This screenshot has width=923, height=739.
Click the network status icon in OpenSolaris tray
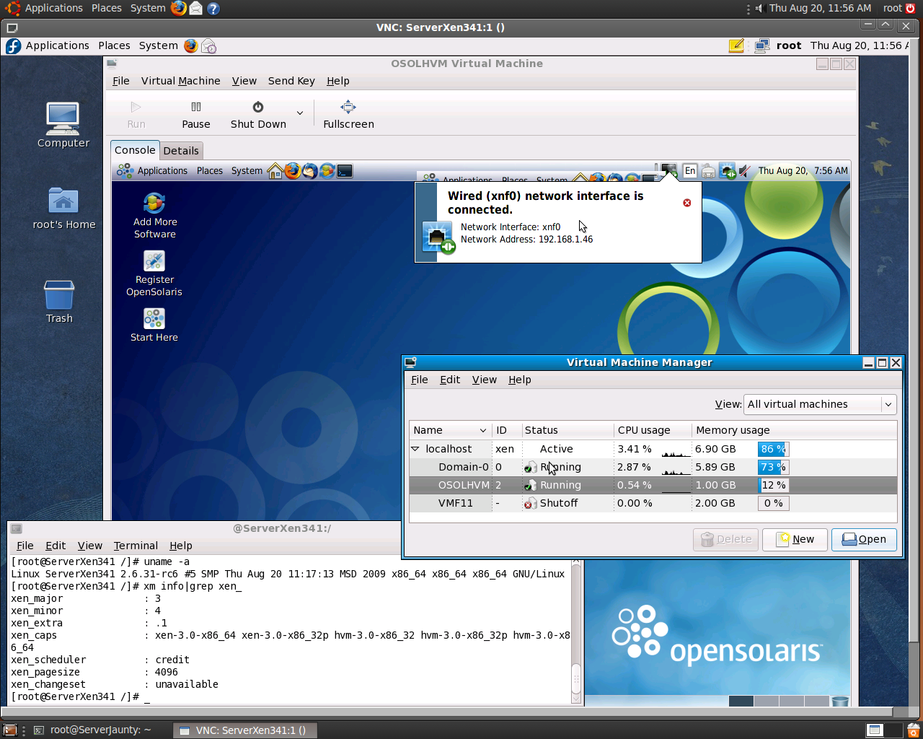click(727, 171)
